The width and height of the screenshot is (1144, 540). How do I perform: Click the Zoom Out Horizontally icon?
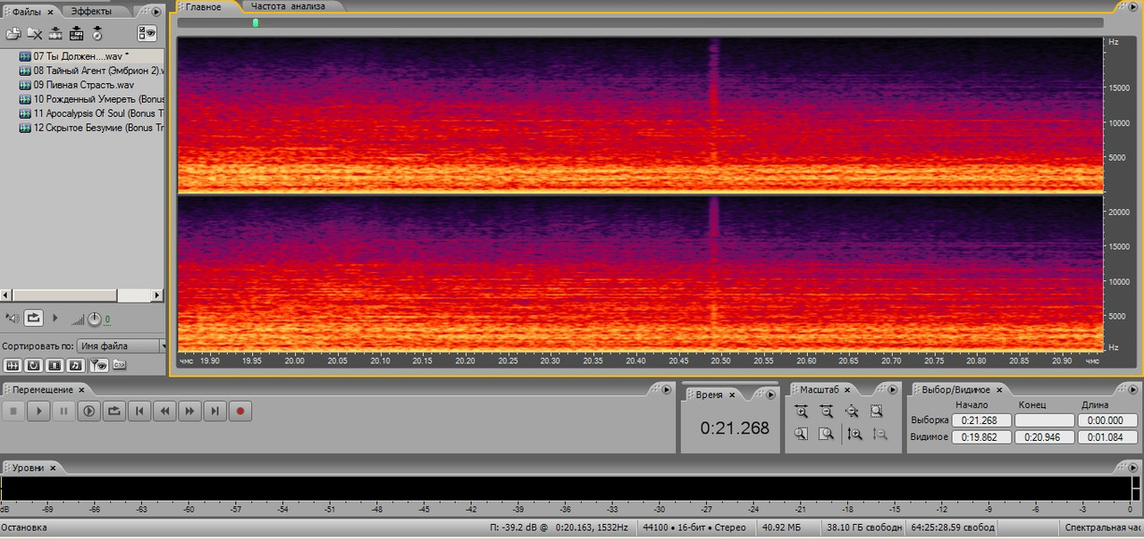tap(827, 411)
